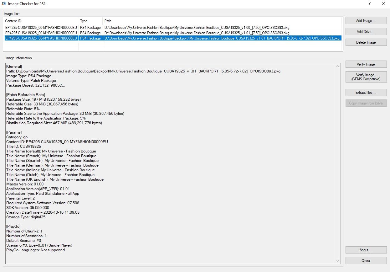390x272 pixels.
Task: Click the PlayGo Languages: Not supported line
Action: [35, 250]
